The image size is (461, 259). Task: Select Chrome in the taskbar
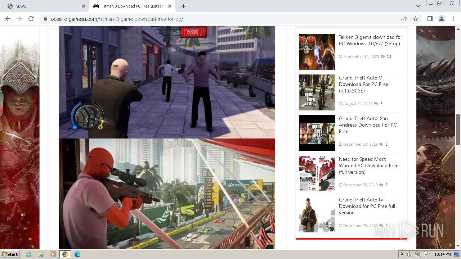coord(65,254)
